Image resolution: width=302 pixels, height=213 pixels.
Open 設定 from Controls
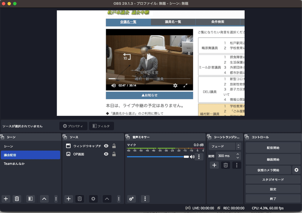[x=273, y=189]
